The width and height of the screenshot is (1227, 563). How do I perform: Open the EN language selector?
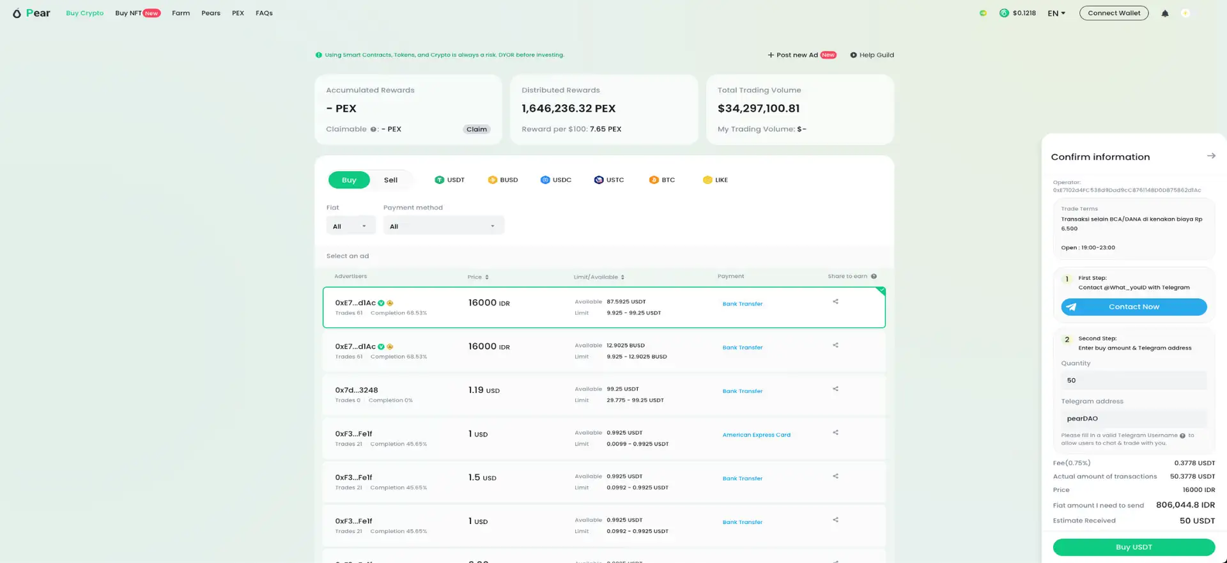[x=1056, y=13]
